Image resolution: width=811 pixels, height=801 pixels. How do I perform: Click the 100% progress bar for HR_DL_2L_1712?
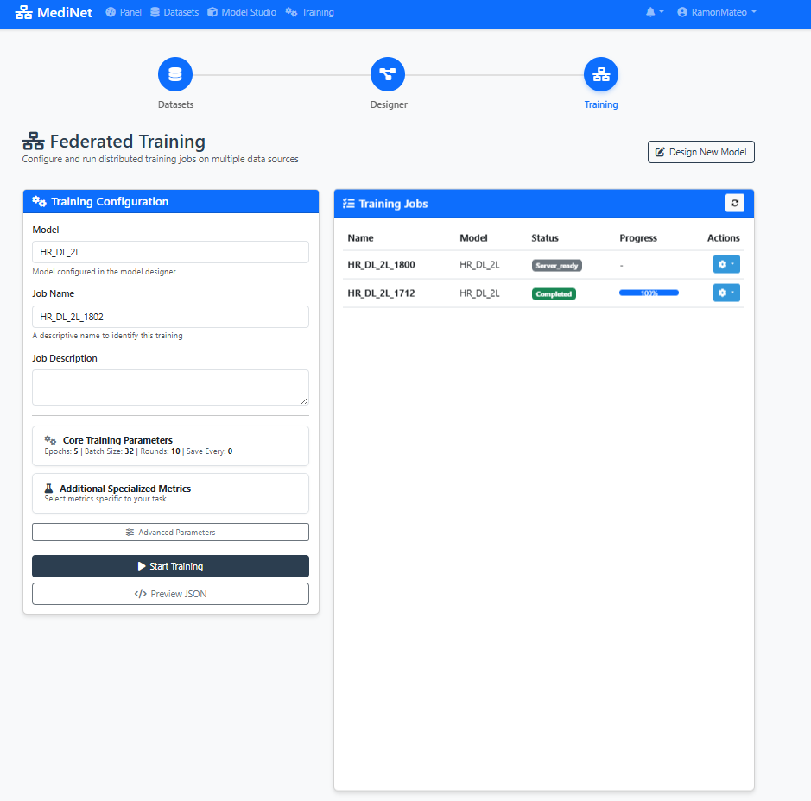coord(649,293)
